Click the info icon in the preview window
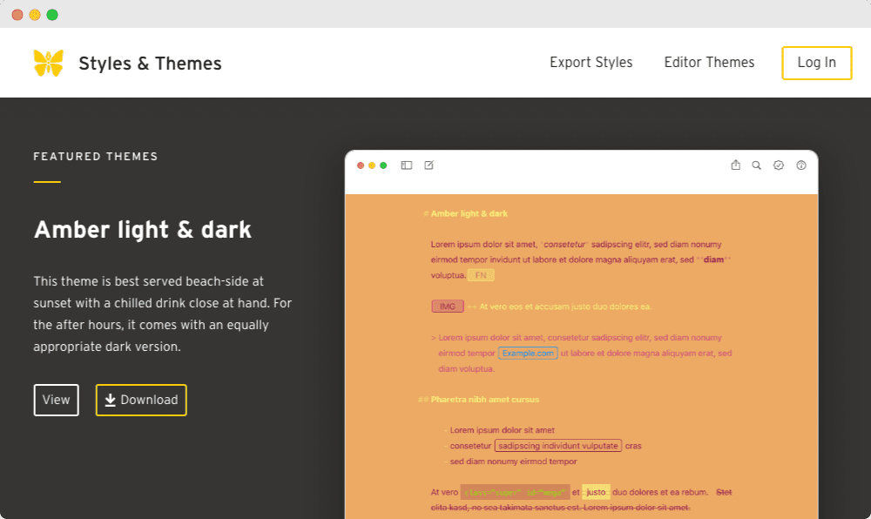Screen dimensions: 871x519 (801, 165)
